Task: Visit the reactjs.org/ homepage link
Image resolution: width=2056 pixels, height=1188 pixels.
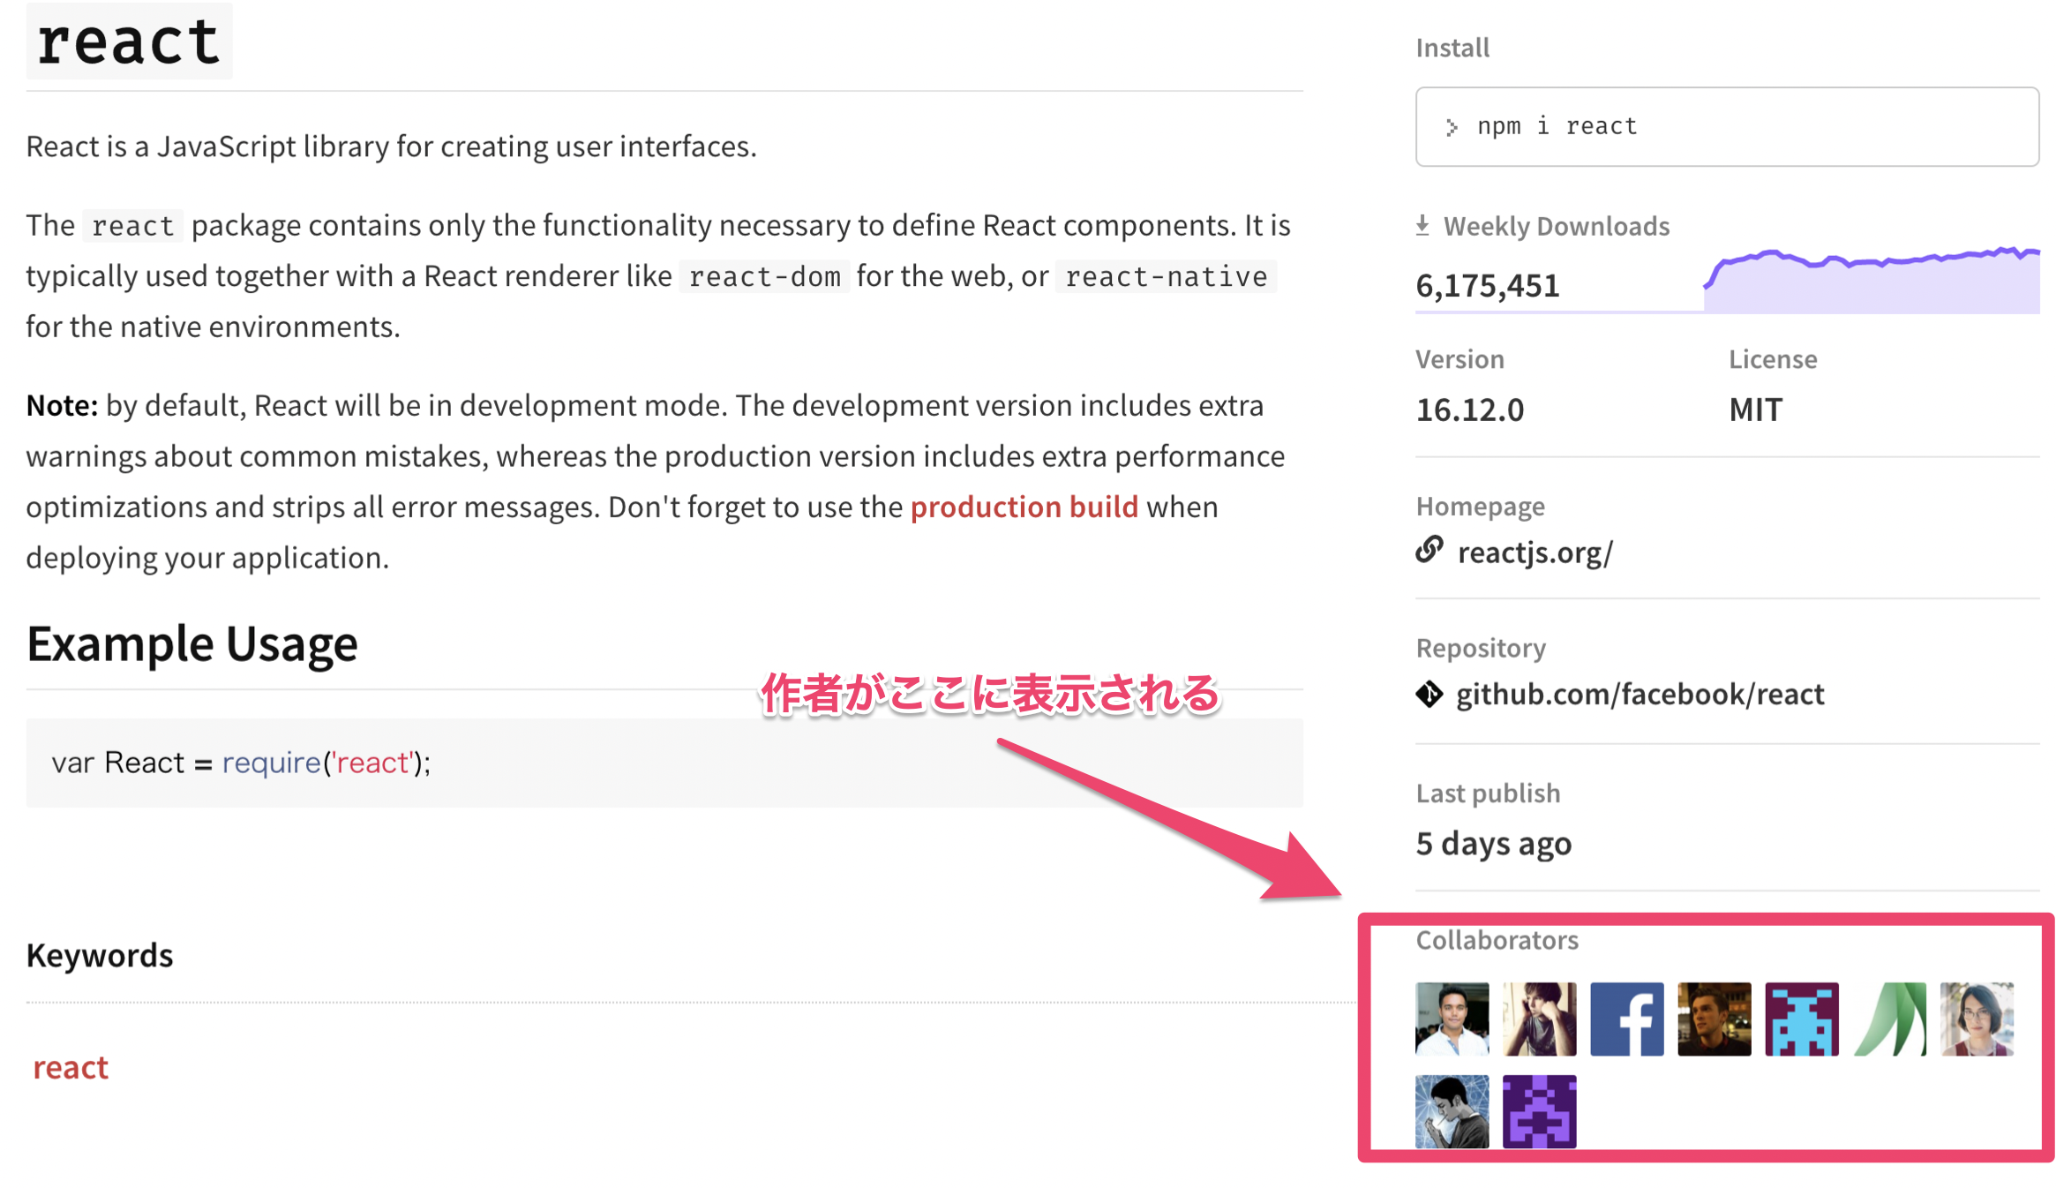Action: [1534, 553]
